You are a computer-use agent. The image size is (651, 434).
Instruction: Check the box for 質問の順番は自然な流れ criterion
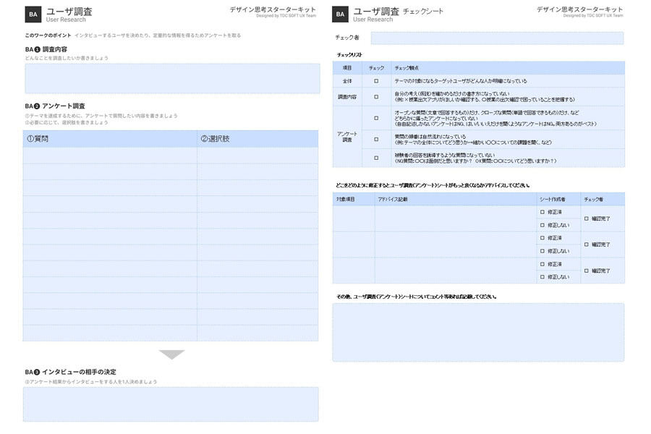tap(376, 140)
